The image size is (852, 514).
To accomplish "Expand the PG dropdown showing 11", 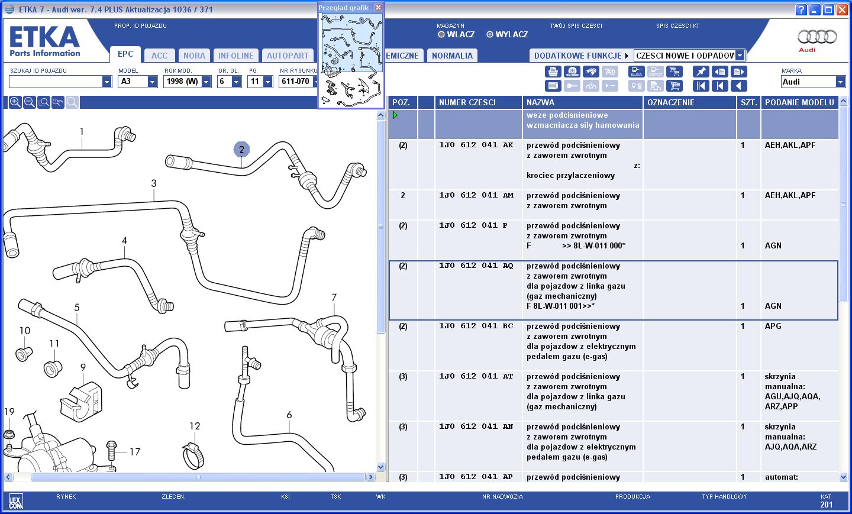I will click(x=267, y=82).
